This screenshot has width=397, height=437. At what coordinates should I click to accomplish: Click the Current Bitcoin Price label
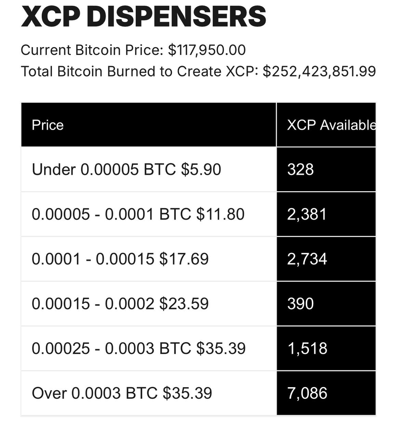(x=92, y=50)
